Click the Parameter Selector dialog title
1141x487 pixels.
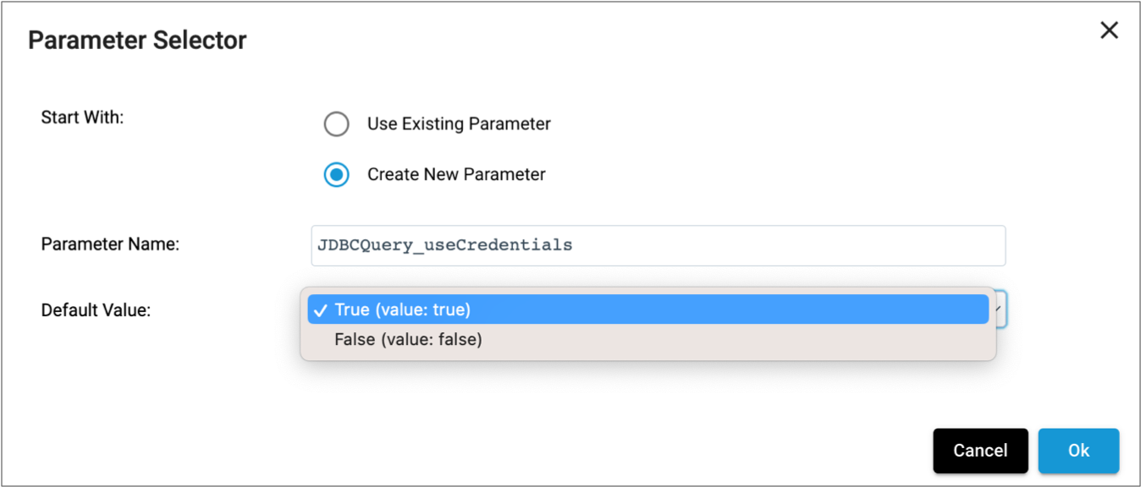click(x=135, y=40)
